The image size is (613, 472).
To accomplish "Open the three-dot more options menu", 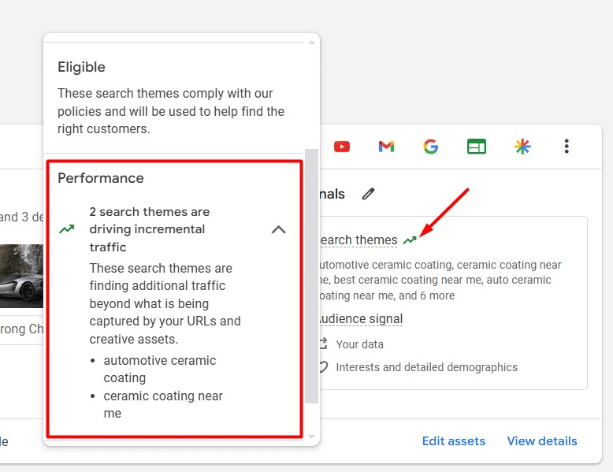I will [x=567, y=147].
